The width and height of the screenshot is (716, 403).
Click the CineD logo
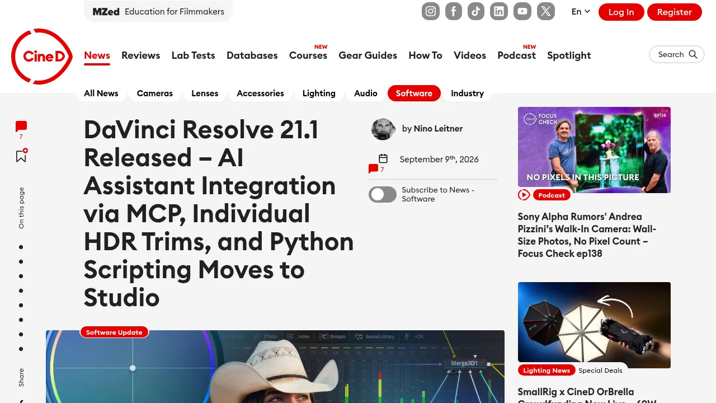pos(42,56)
